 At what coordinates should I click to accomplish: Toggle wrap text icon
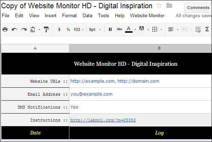point(198,29)
